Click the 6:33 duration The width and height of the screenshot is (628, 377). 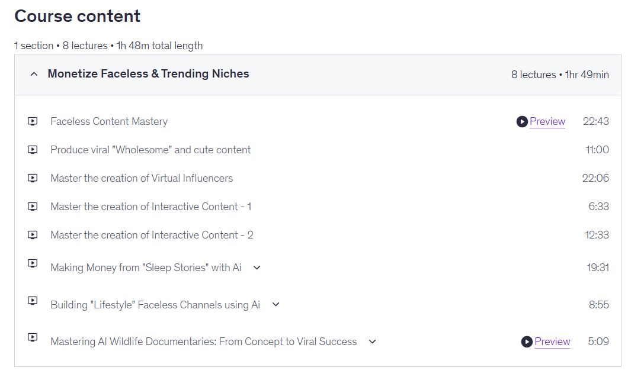[599, 207]
